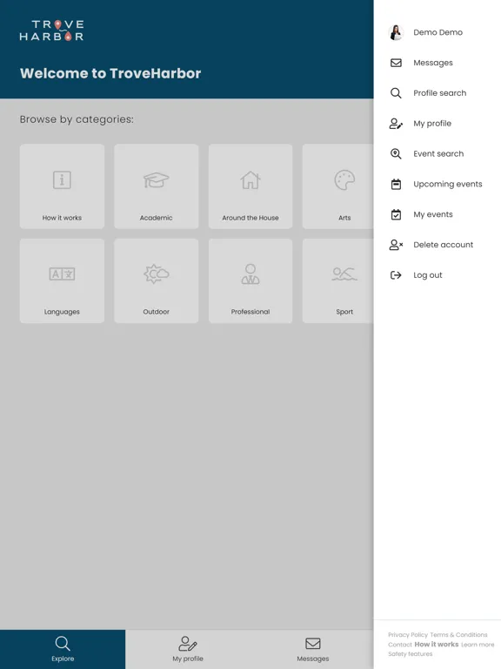The image size is (501, 669).
Task: Go to My events menu entry
Action: coord(433,214)
